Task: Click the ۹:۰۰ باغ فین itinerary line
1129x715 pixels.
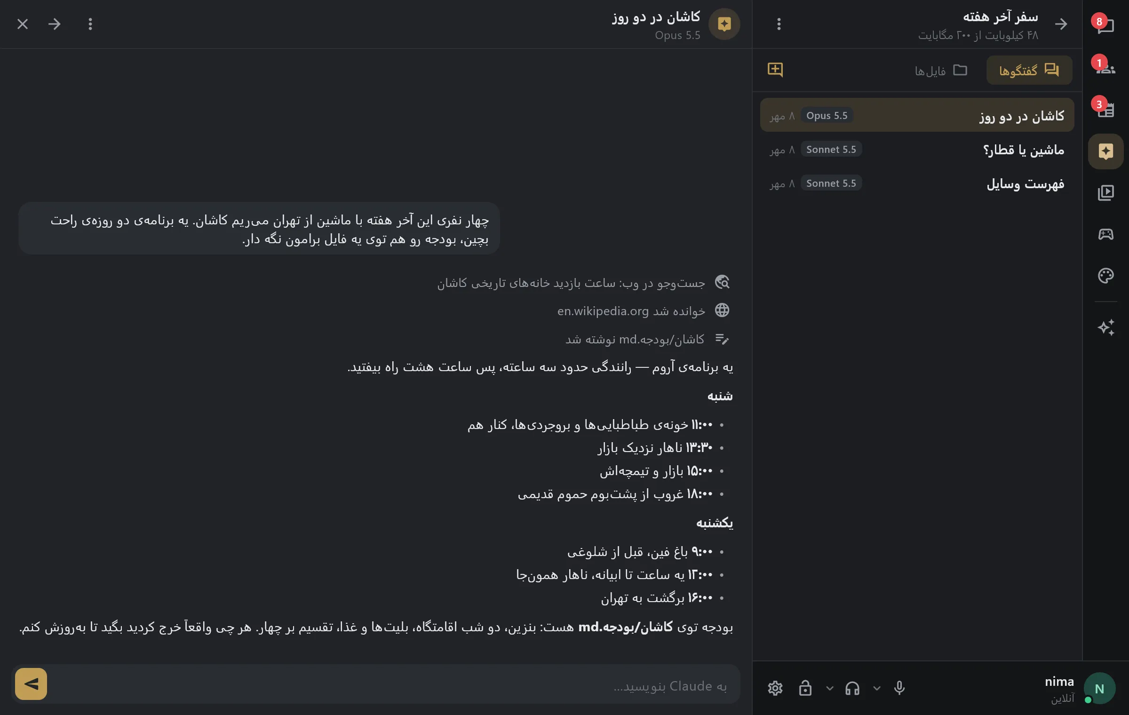Action: 640,551
